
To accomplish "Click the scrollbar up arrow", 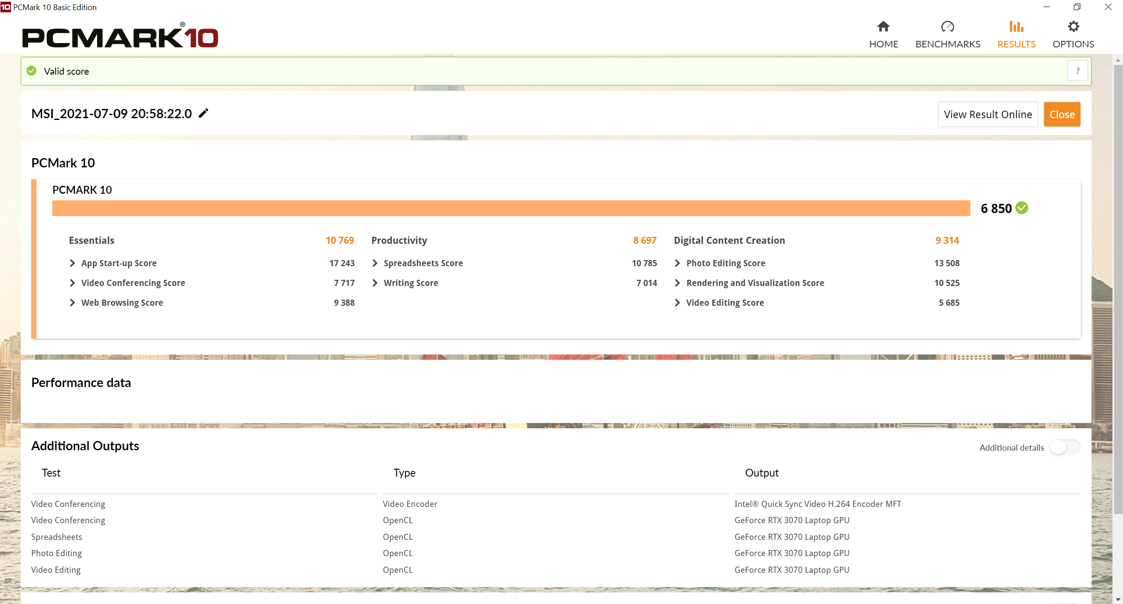I will 1118,60.
